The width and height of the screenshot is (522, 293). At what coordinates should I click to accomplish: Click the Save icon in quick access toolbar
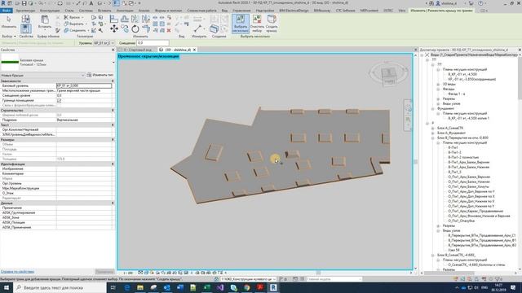pyautogui.click(x=24, y=3)
